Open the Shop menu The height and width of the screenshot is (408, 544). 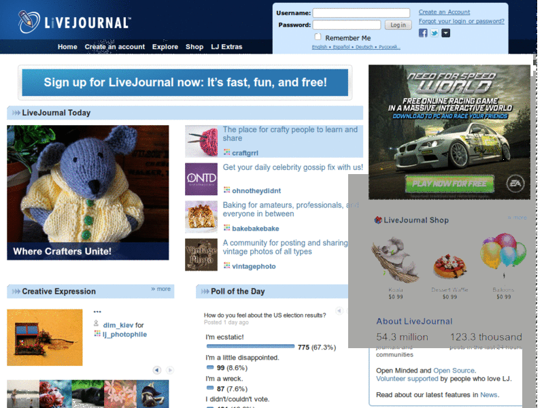click(x=194, y=47)
